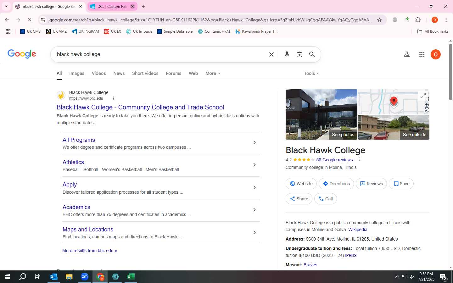Viewport: 453px width, 283px height.
Task: Switch to the Web tab
Action: pyautogui.click(x=193, y=73)
